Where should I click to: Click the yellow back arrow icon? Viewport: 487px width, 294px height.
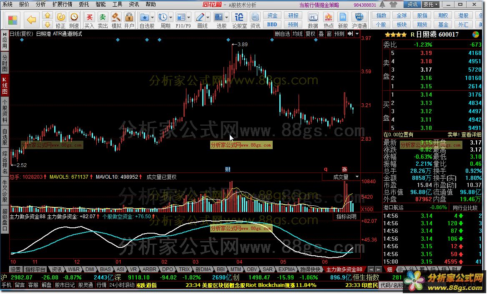[31, 20]
